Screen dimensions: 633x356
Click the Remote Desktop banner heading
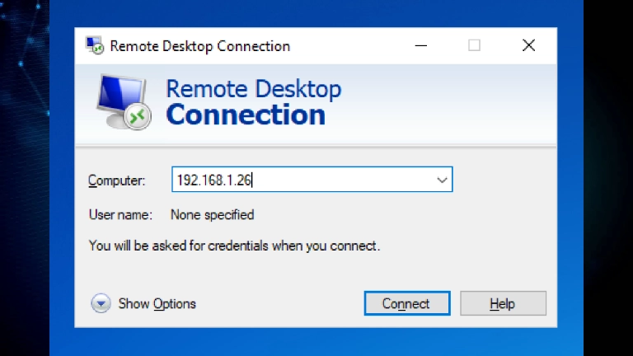coord(254,89)
